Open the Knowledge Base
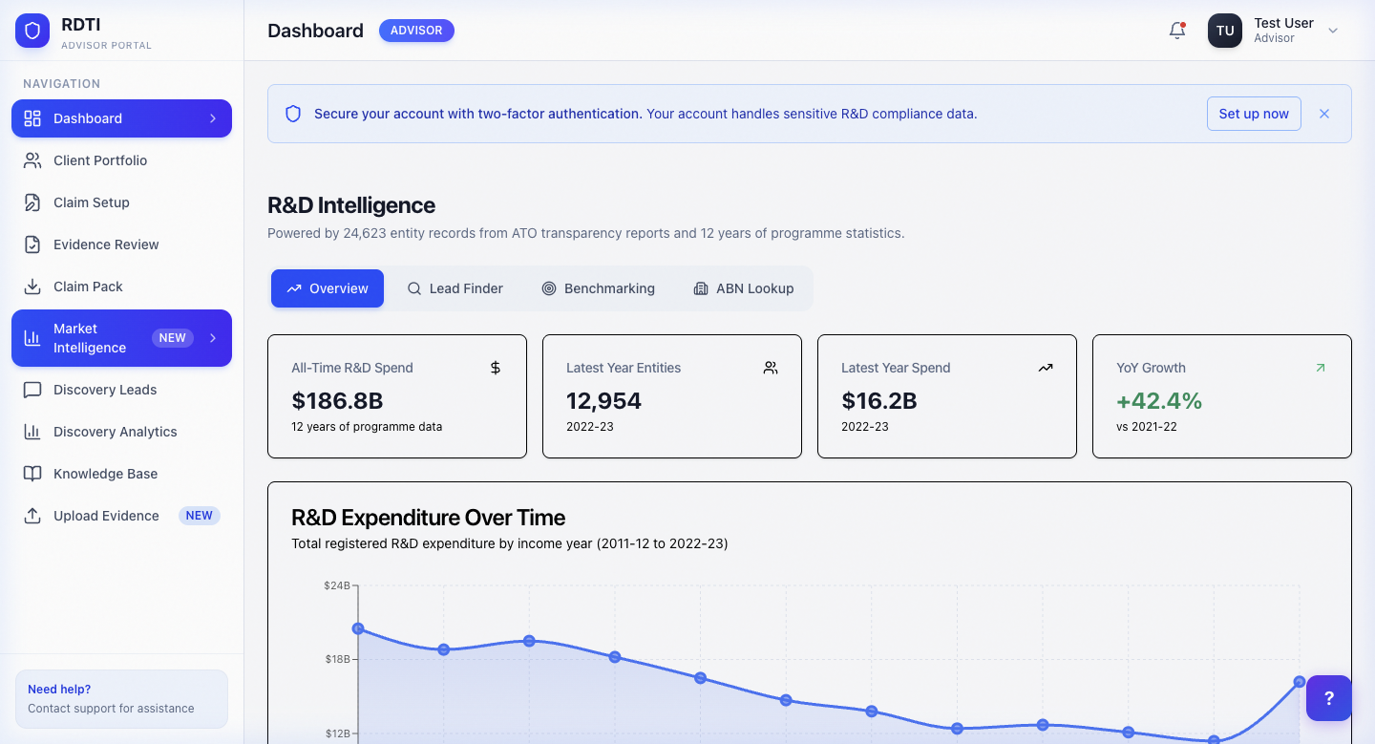Viewport: 1375px width, 744px height. (121, 474)
